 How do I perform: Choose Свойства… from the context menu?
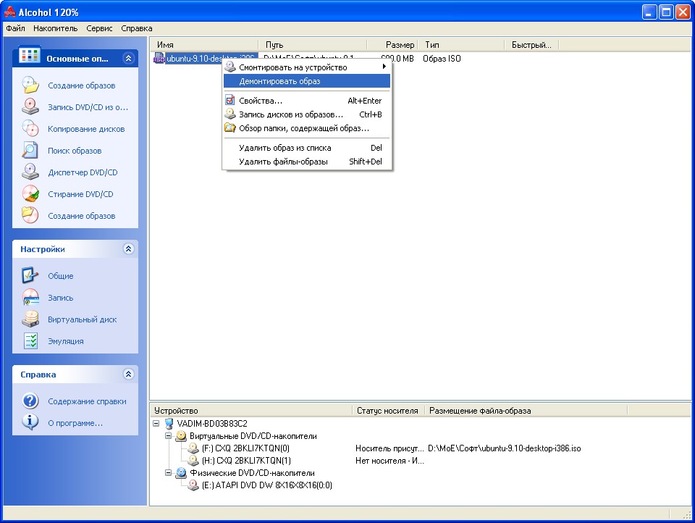pos(261,101)
